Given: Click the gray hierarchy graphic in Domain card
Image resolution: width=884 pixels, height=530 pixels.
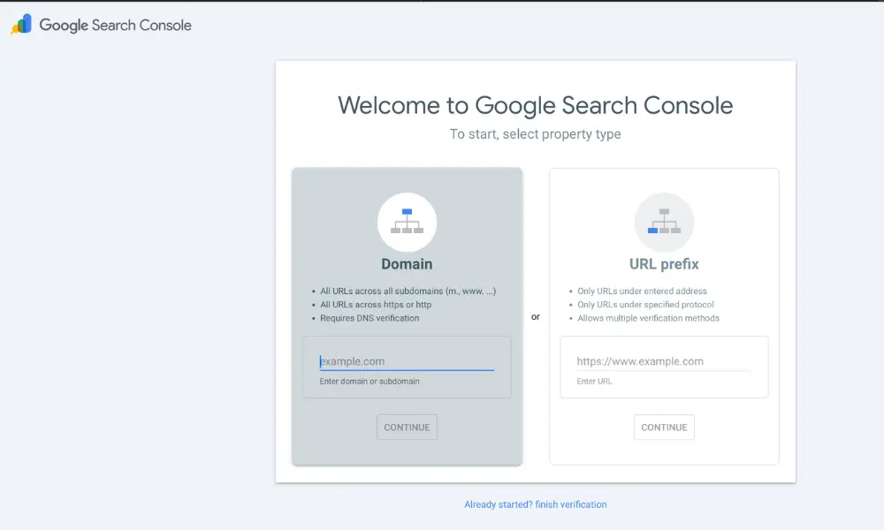Looking at the screenshot, I should tap(407, 222).
